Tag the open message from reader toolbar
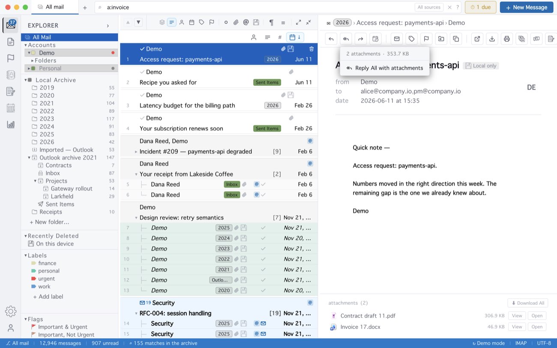The image size is (557, 348). tap(411, 39)
